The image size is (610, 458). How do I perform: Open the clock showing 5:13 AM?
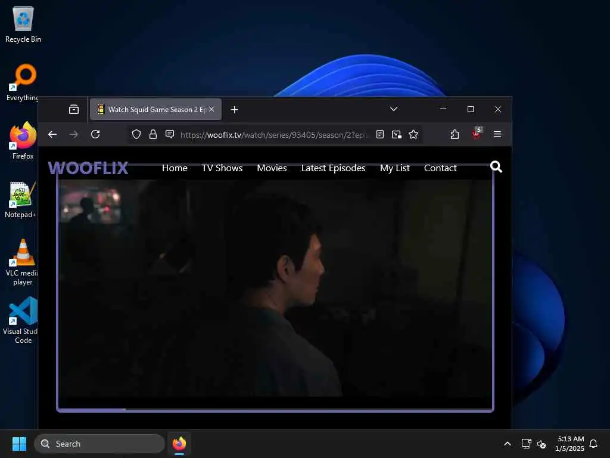(x=570, y=444)
